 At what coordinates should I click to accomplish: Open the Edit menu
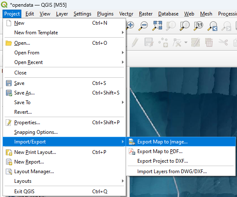[x=30, y=14]
